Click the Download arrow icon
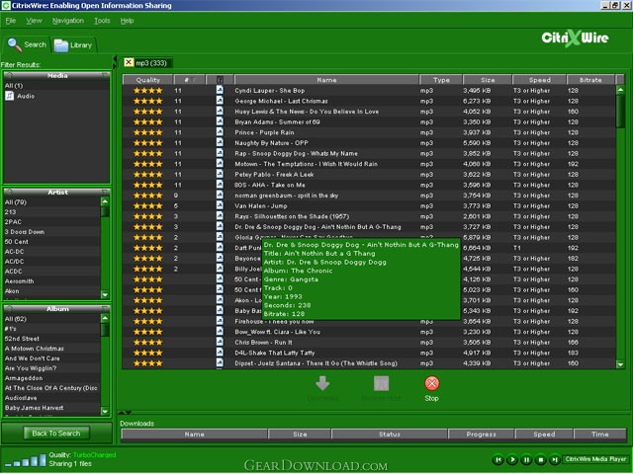Screen dimensions: 633x474 (x=322, y=383)
